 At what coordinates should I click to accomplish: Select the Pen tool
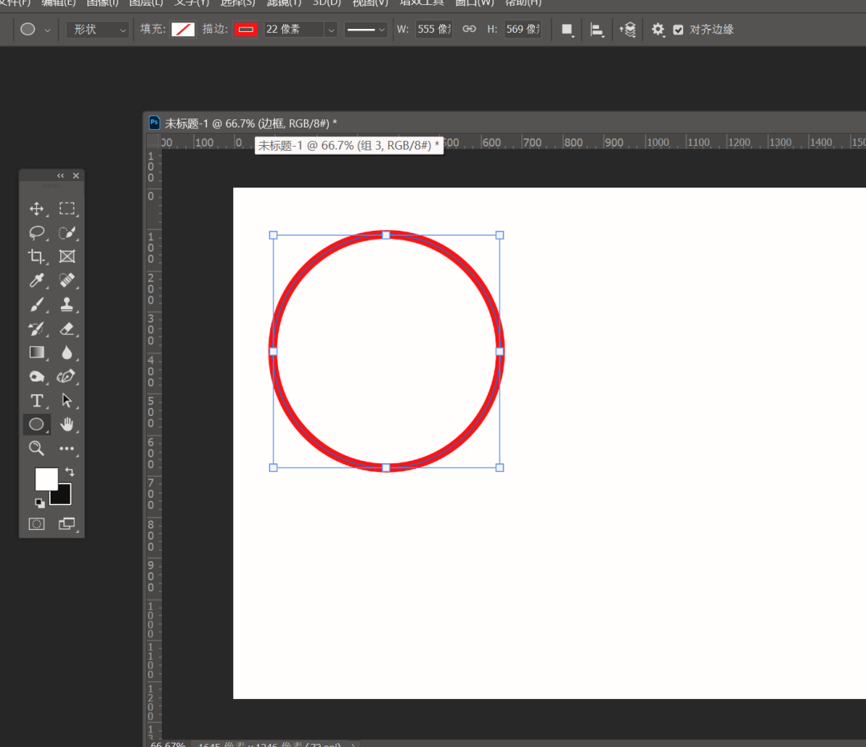point(67,377)
